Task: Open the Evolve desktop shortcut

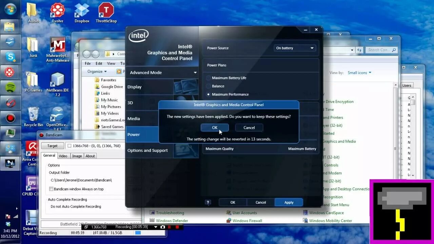Action: coord(58,13)
